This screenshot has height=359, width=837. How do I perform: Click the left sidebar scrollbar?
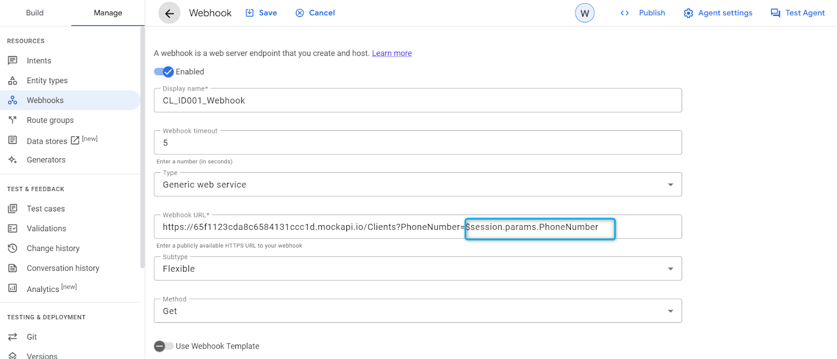pos(142,148)
